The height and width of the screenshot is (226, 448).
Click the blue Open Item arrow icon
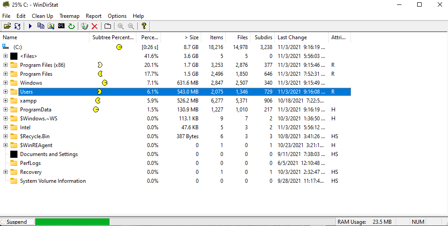tap(30, 26)
